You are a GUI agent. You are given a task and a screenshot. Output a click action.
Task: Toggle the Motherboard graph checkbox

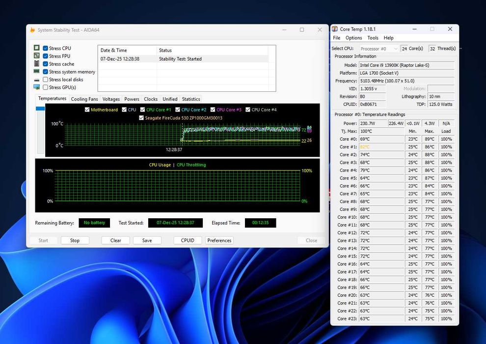(87, 110)
